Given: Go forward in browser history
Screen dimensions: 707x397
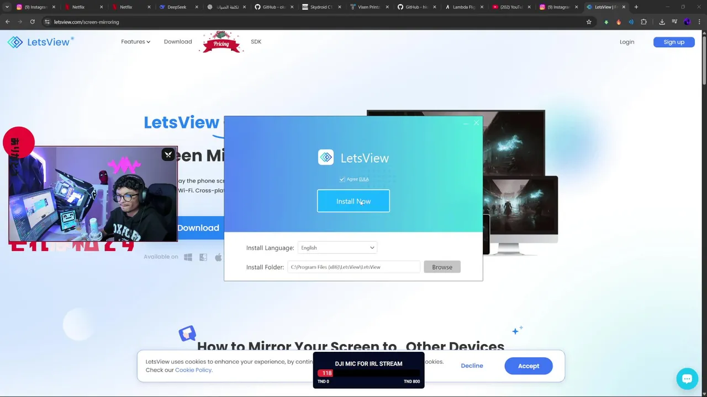Looking at the screenshot, I should coord(20,22).
